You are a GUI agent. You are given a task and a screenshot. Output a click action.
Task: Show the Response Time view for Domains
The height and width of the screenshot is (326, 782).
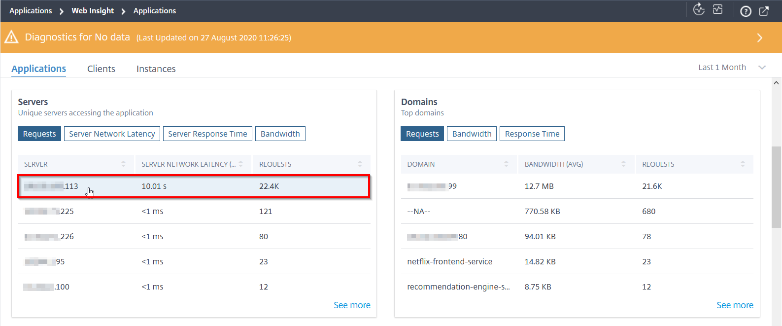[532, 134]
